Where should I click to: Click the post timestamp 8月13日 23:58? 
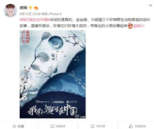pos(30,14)
